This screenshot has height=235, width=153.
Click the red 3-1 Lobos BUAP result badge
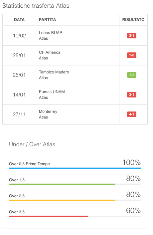[x=131, y=36]
